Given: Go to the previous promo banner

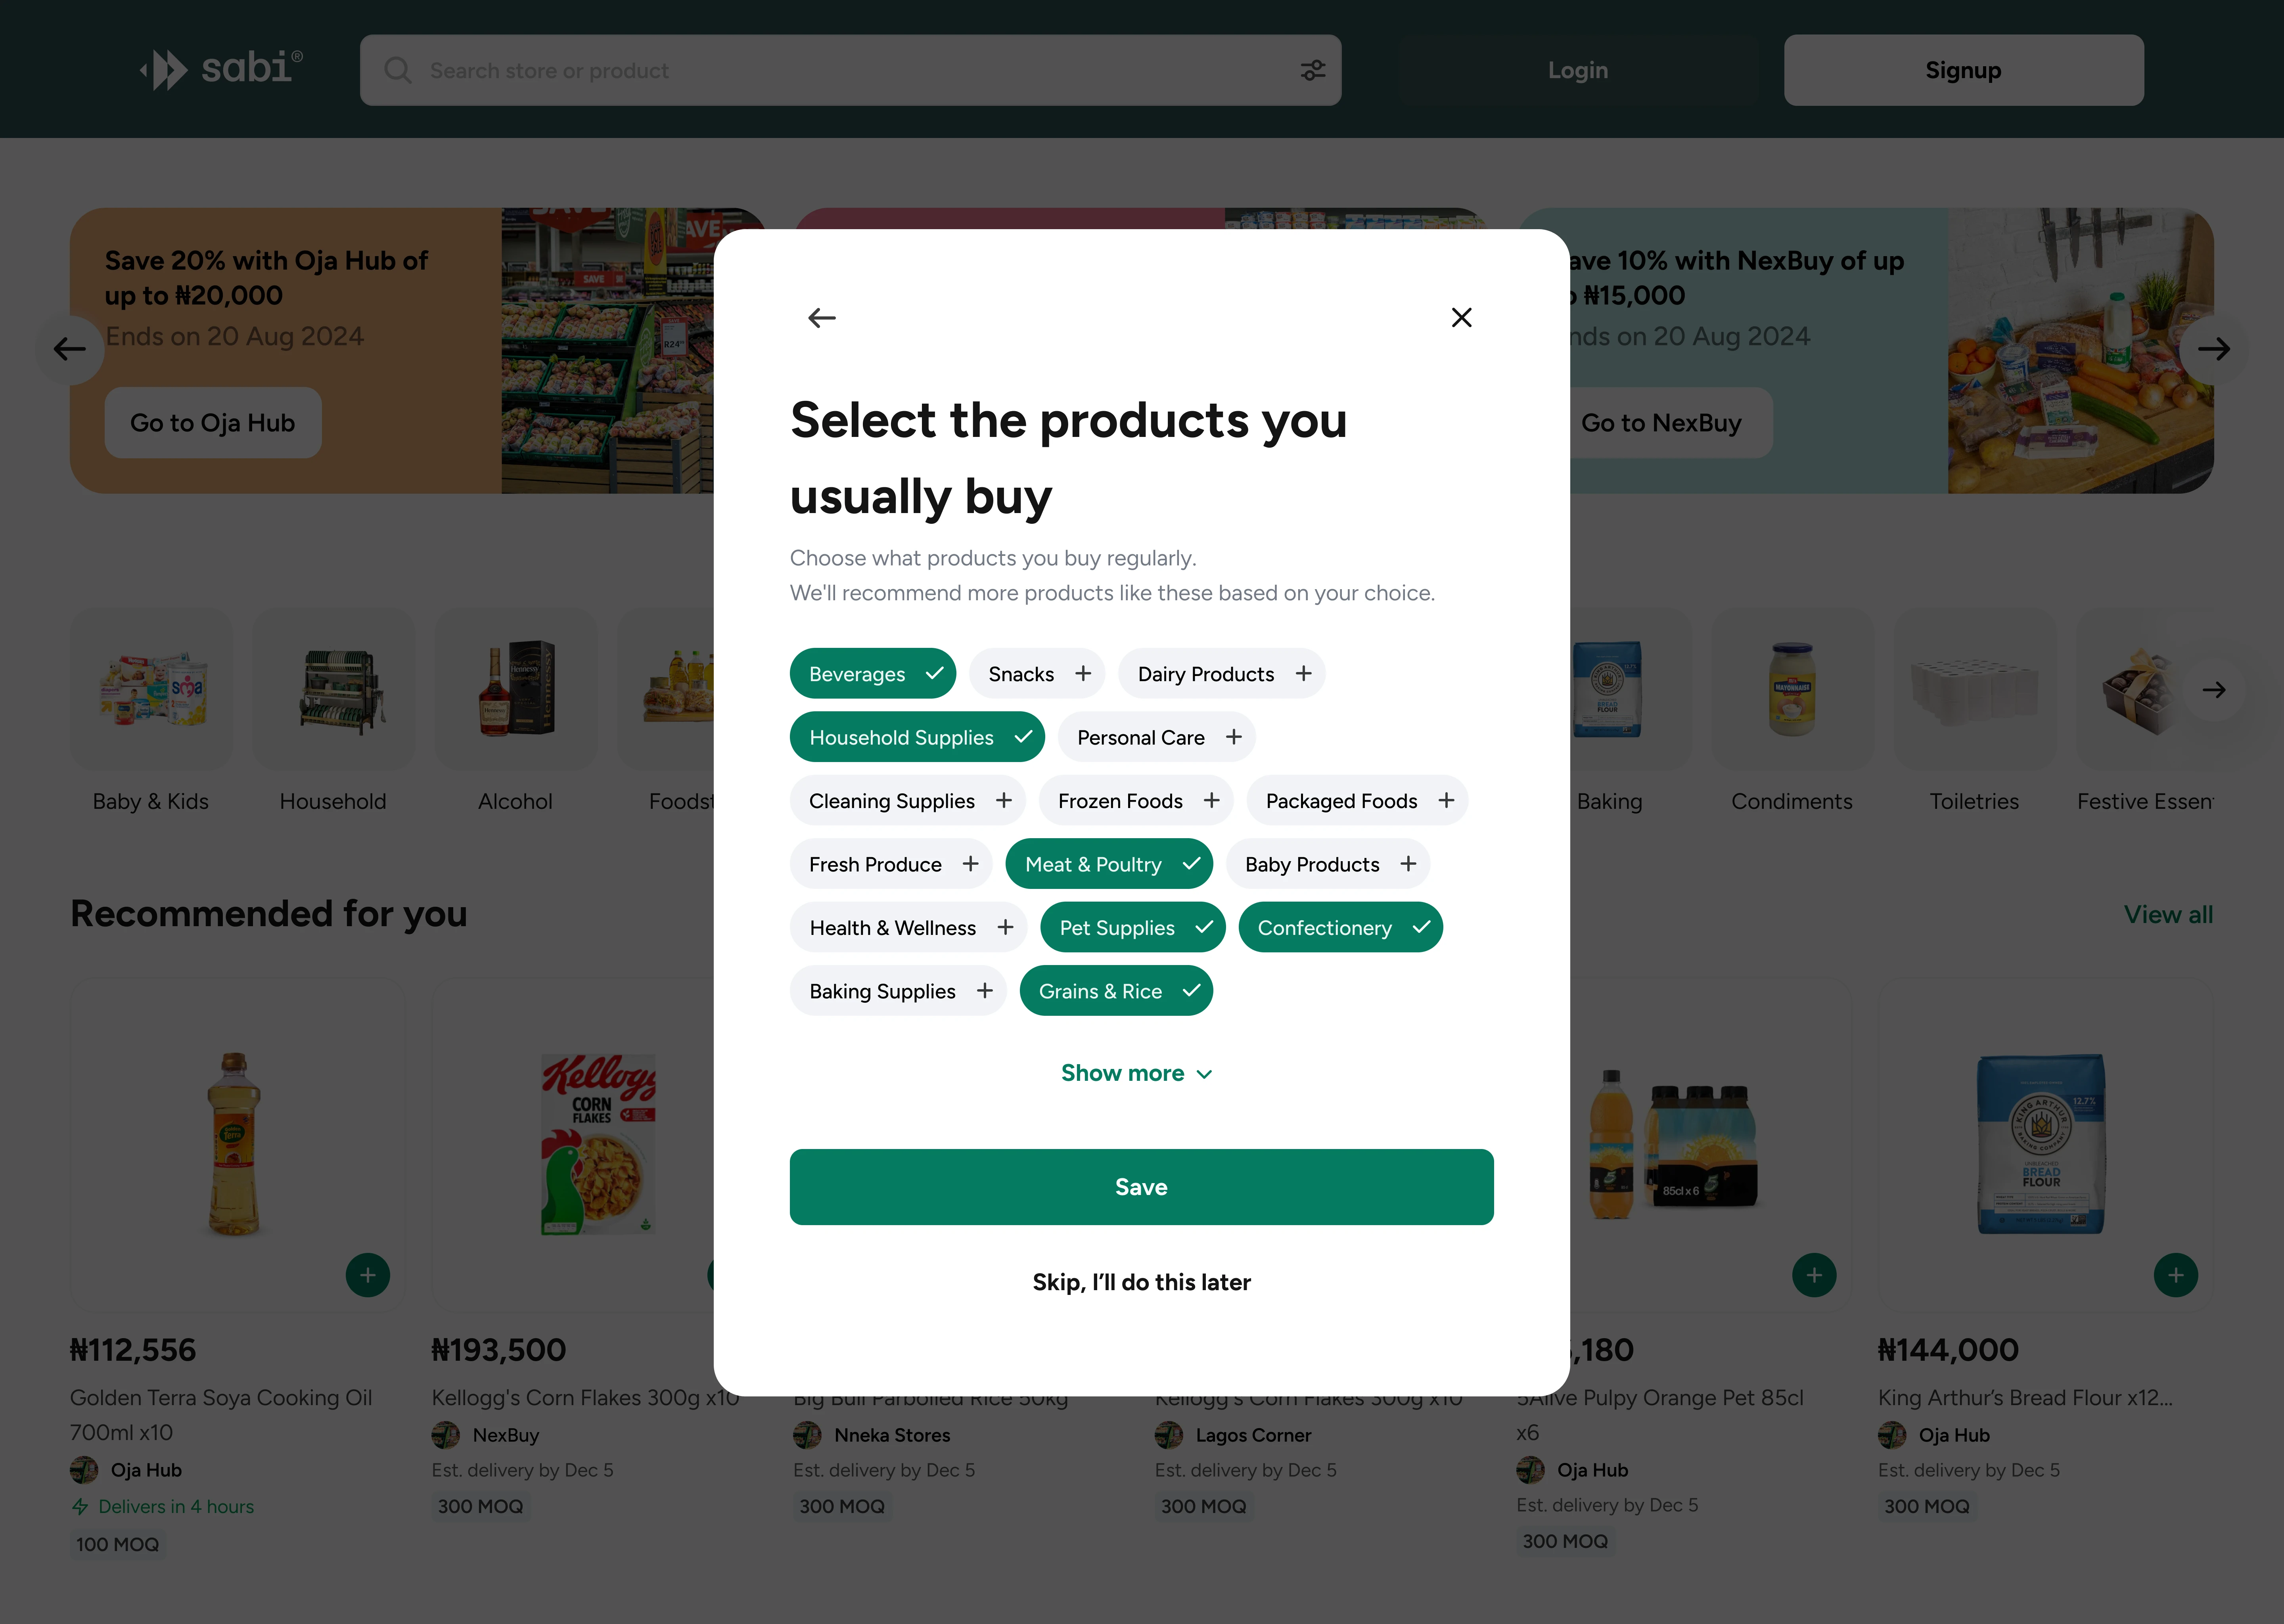Looking at the screenshot, I should (x=70, y=349).
